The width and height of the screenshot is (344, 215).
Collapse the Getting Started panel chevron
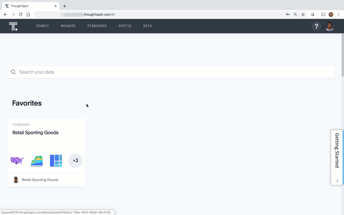(x=337, y=181)
